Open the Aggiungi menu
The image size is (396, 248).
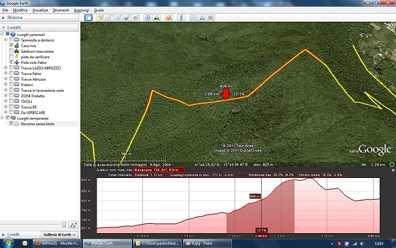tap(81, 11)
